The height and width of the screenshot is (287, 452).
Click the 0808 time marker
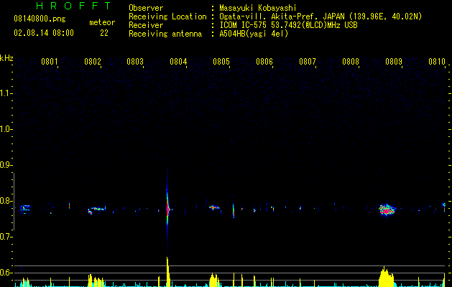(x=351, y=62)
